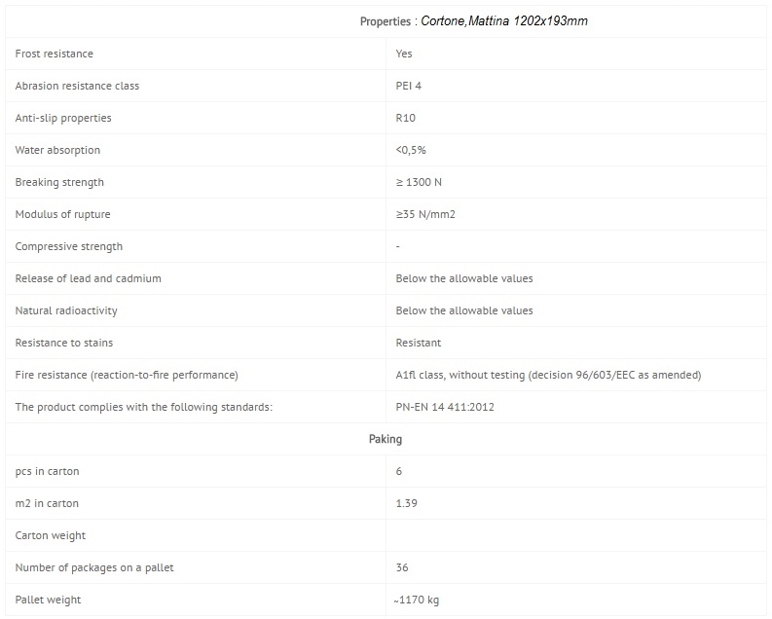Select the Paking section header
The image size is (772, 619).
click(386, 439)
